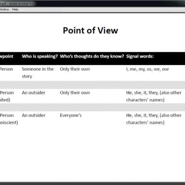Screen dimensions: 185x185
Task: Click 'Who's thoughts do they know?' header
Action: point(92,56)
